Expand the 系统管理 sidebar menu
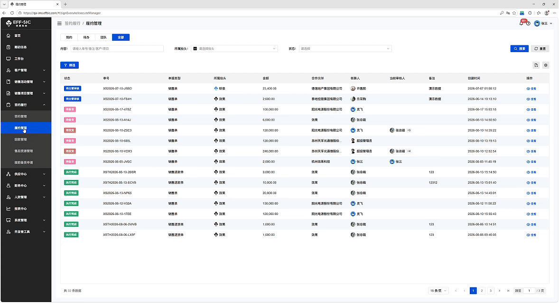Viewport: 559px width, 303px height. 26,220
